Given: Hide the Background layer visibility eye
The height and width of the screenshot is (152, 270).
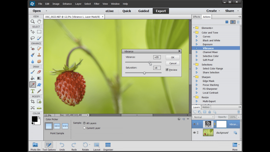Looking at the screenshot, I should click(195, 133).
